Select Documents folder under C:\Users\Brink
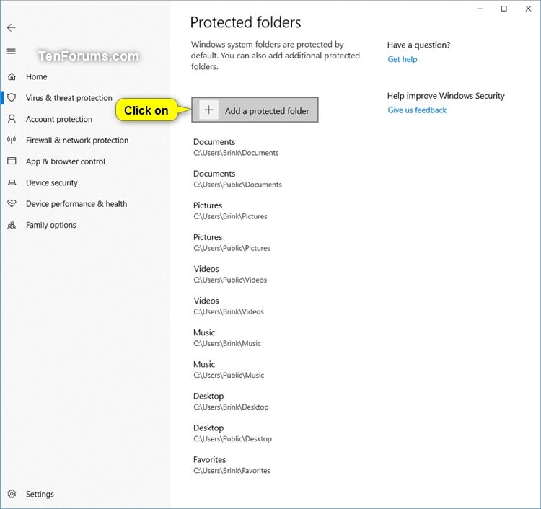541x509 pixels. coord(236,147)
